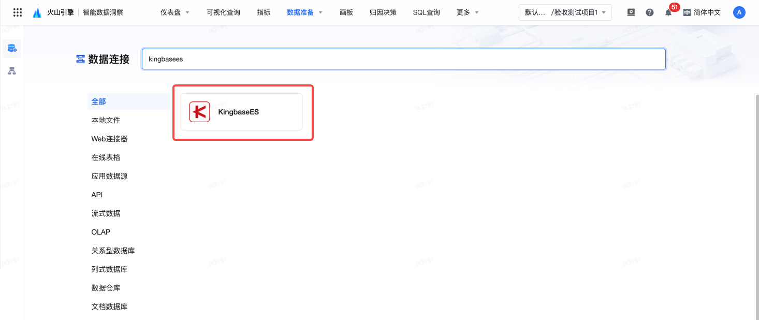Click the data connection heading icon

click(80, 59)
